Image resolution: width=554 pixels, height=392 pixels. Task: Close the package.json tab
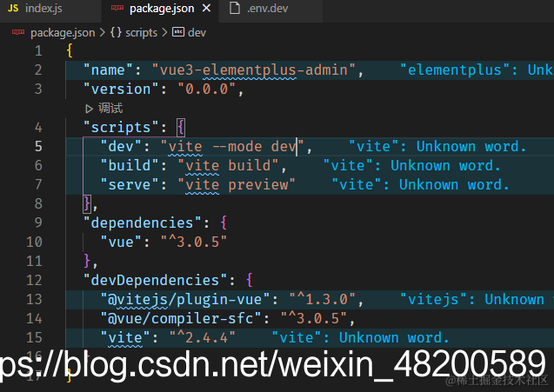point(207,8)
